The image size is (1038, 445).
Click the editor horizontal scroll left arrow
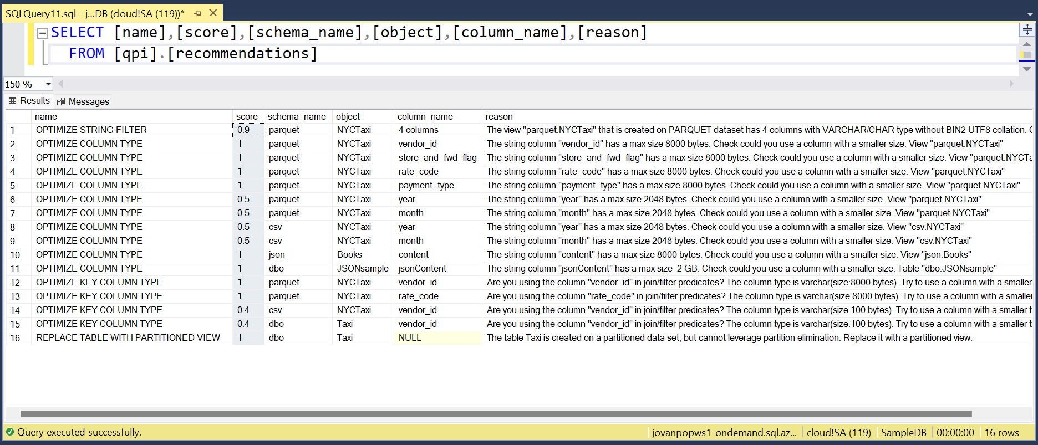60,84
